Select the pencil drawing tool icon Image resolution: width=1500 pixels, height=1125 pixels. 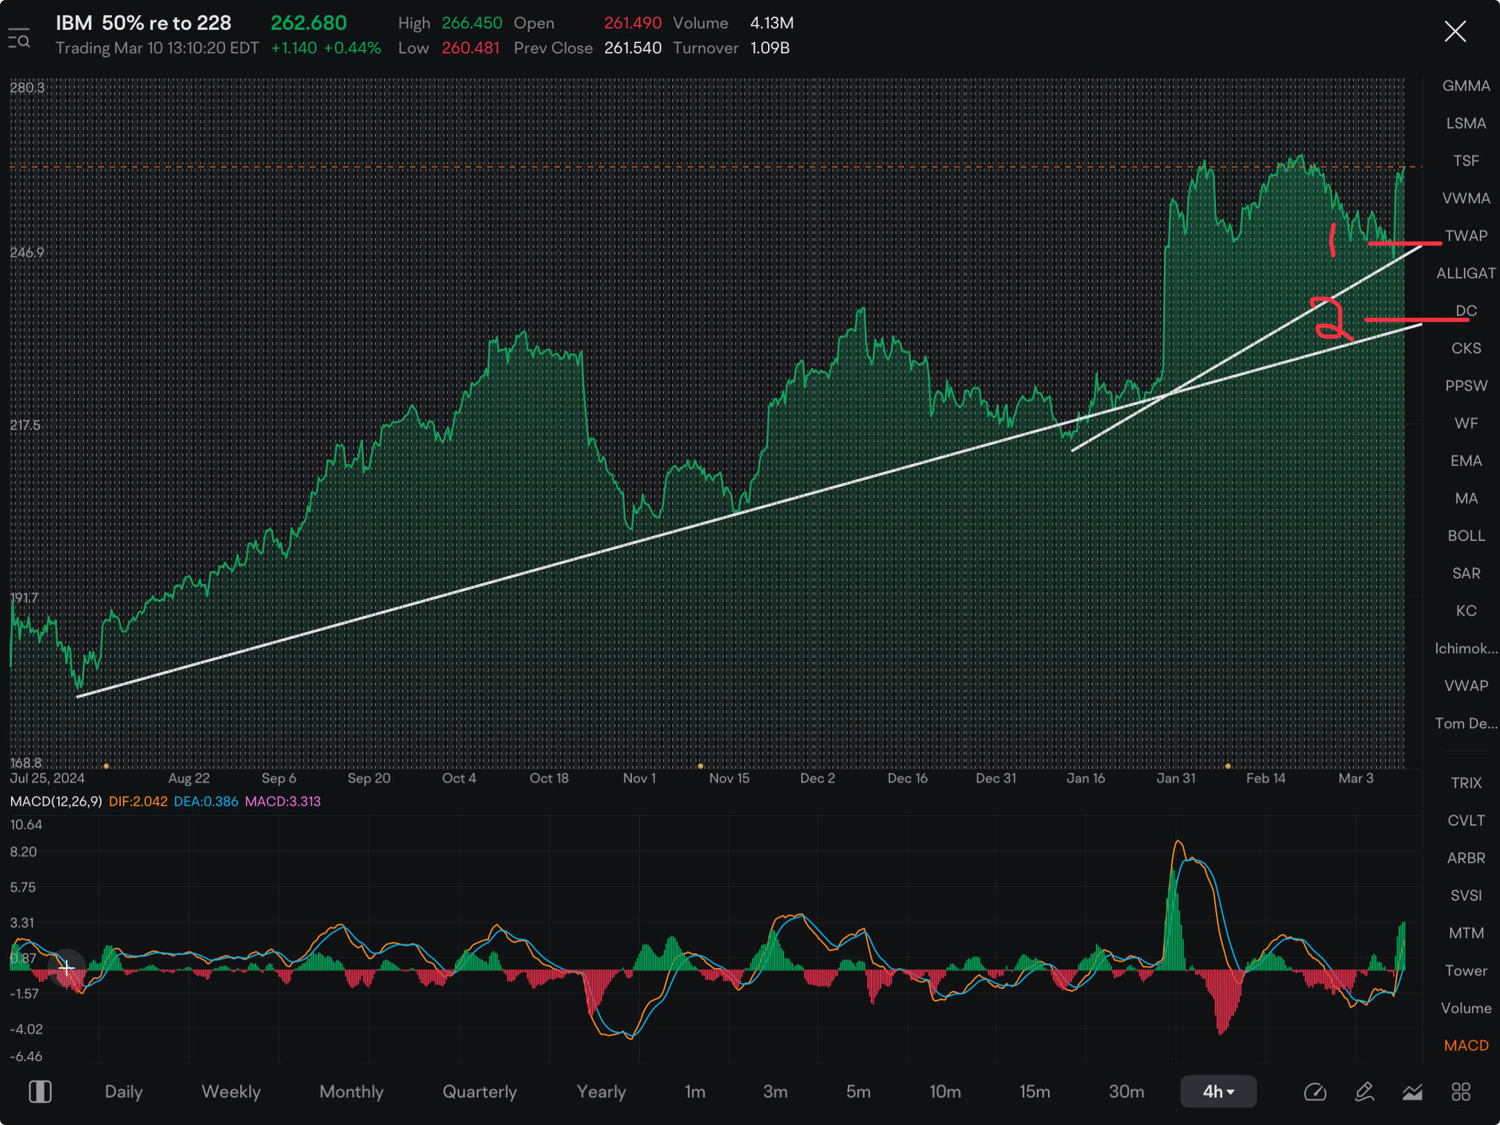1364,1092
